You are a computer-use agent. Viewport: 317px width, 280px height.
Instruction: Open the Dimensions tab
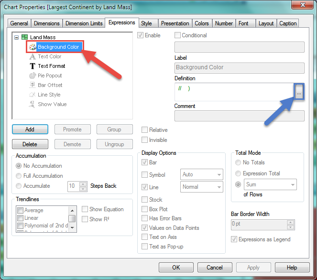(47, 23)
